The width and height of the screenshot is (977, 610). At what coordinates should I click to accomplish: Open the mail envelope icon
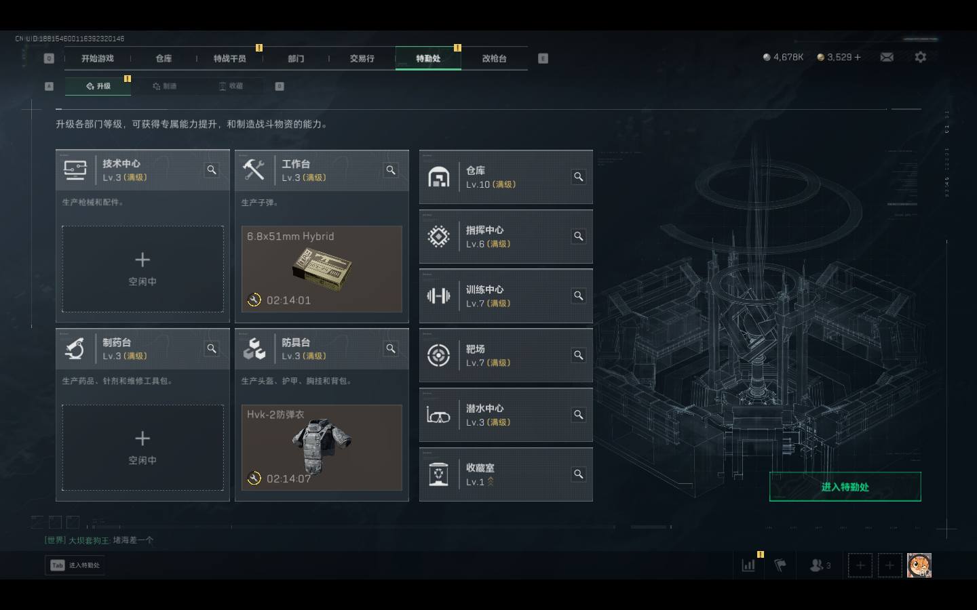(887, 57)
